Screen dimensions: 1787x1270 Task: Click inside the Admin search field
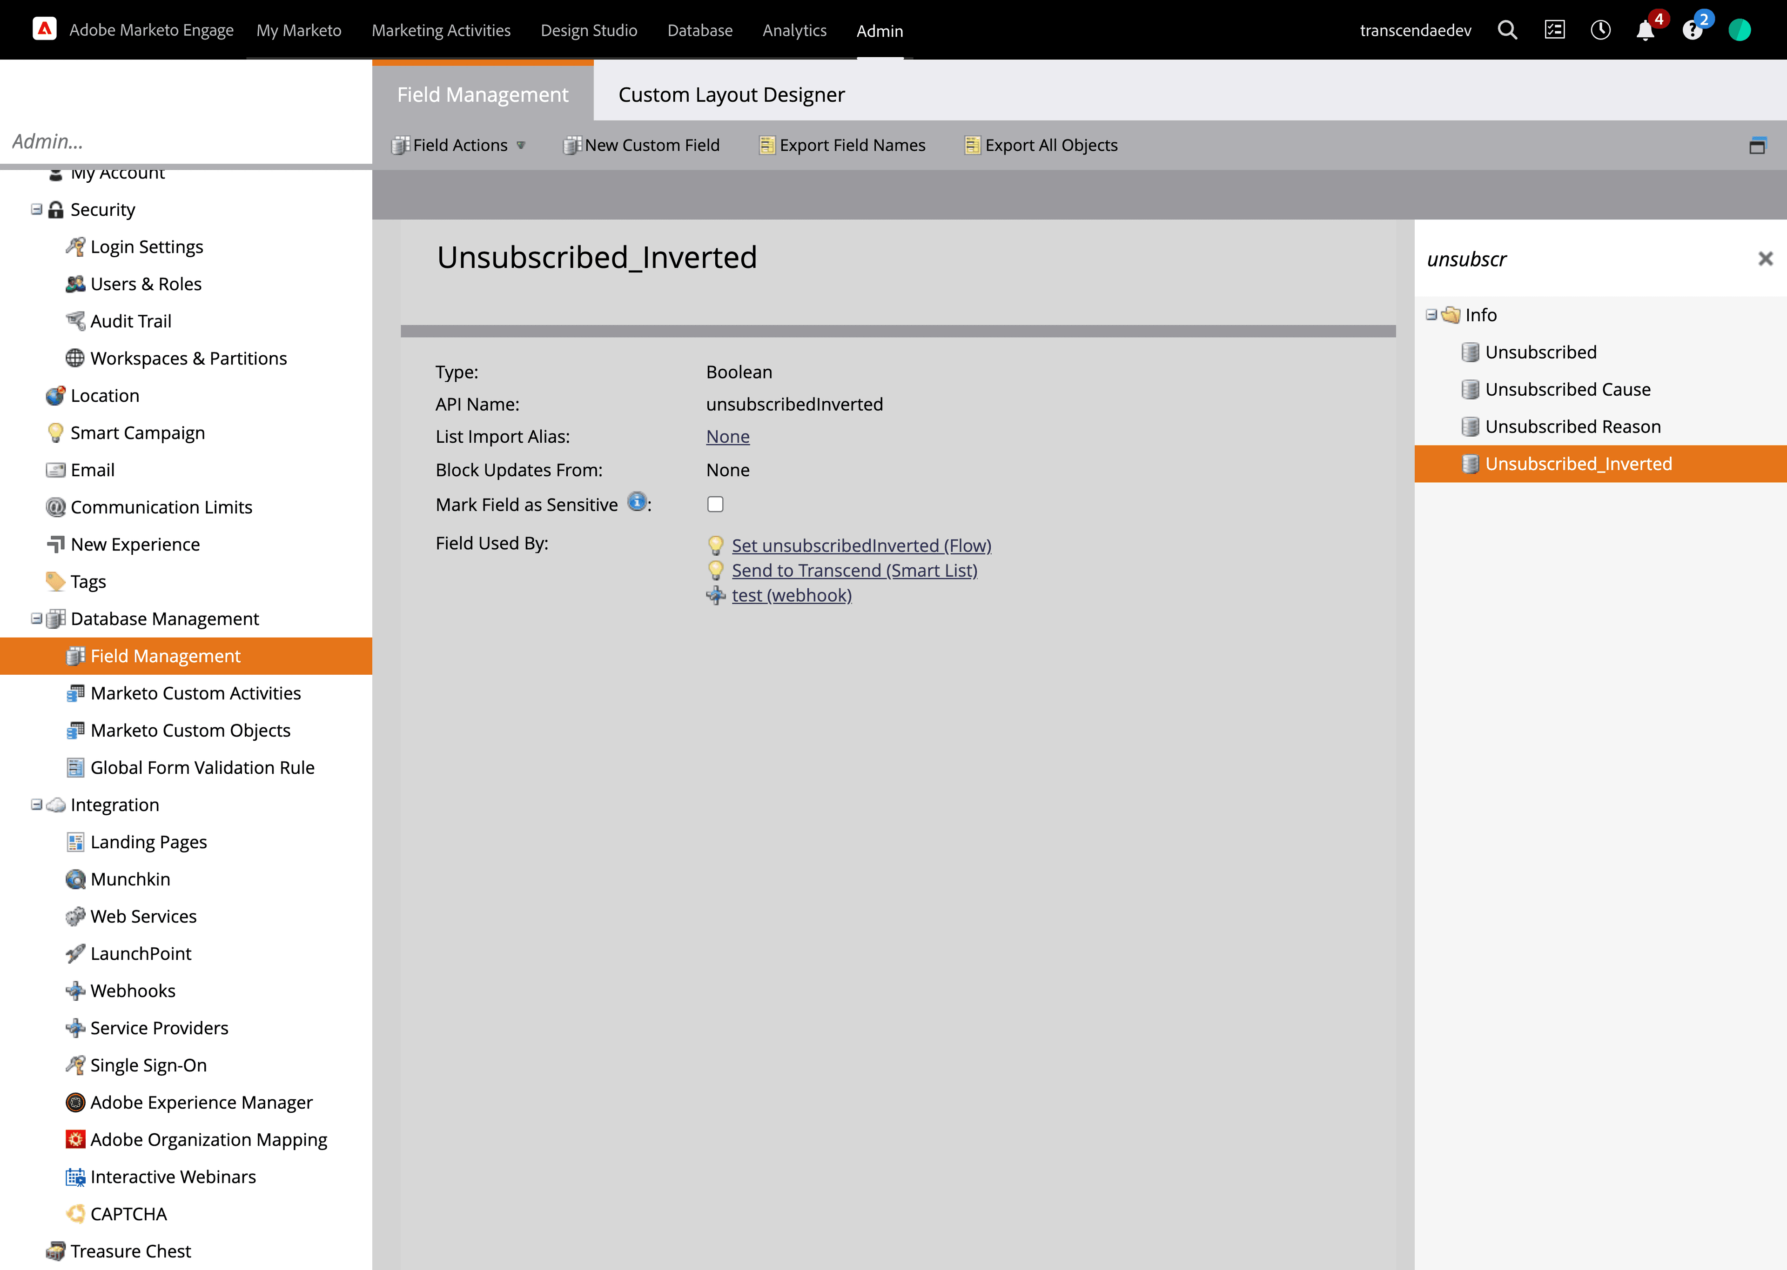[x=156, y=141]
